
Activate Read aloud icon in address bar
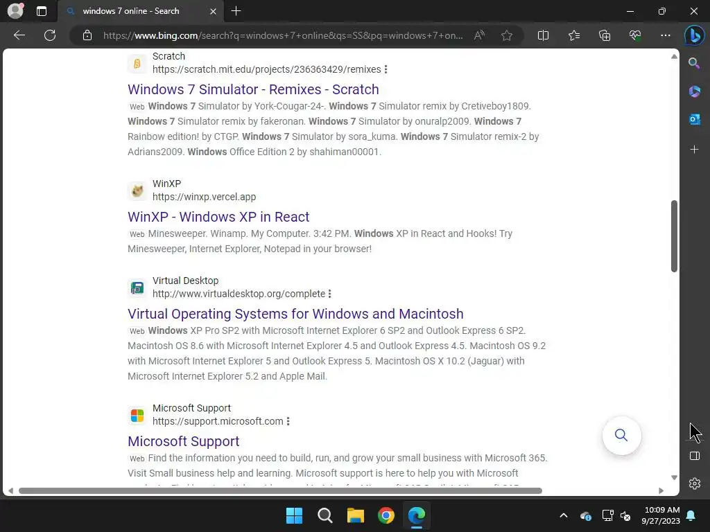(x=479, y=35)
